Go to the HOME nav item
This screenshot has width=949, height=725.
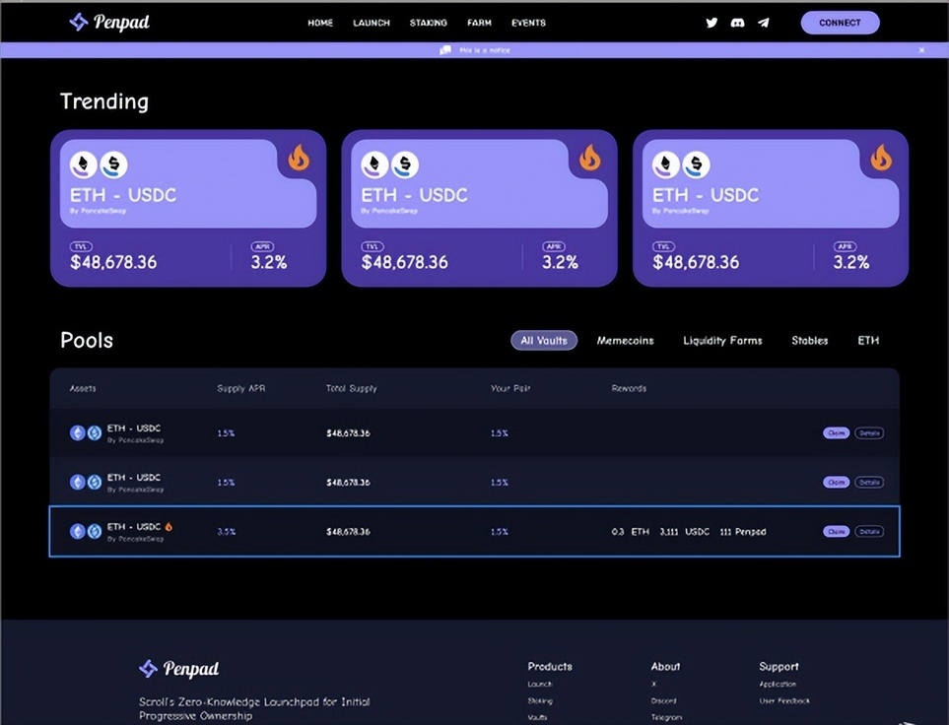(320, 23)
